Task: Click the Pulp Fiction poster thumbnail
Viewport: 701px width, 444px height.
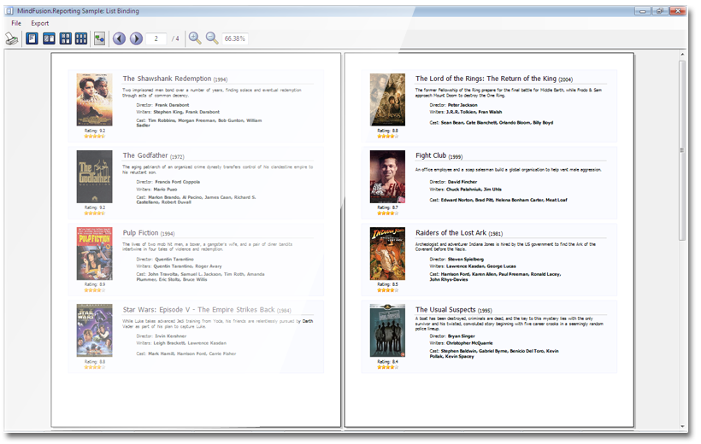Action: tap(94, 254)
